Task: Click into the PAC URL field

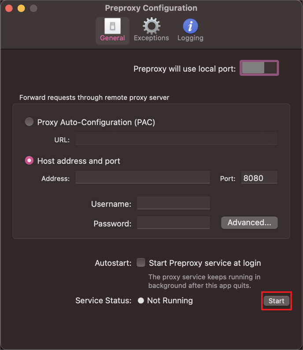Action: click(x=177, y=139)
